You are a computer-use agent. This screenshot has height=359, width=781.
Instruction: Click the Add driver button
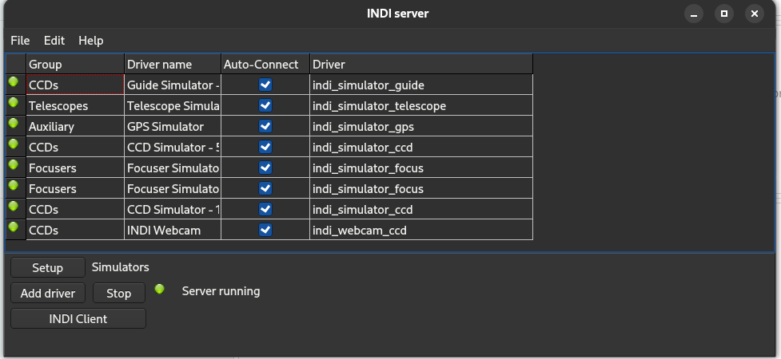pyautogui.click(x=48, y=294)
